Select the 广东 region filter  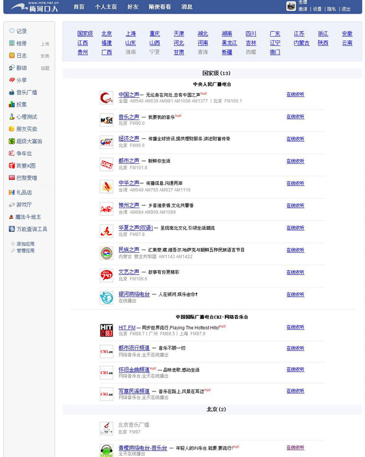(275, 33)
